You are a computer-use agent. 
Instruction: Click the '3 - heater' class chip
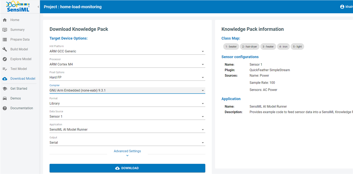(x=268, y=46)
